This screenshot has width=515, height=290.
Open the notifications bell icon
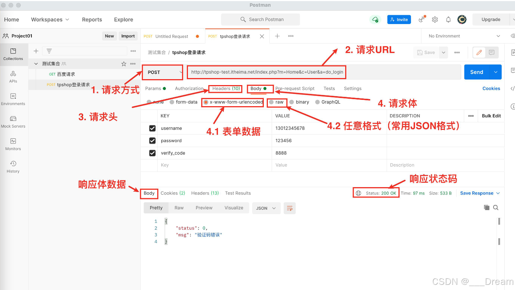(x=448, y=20)
